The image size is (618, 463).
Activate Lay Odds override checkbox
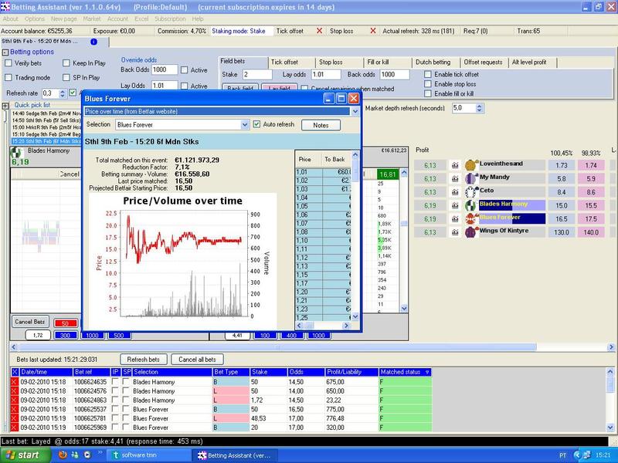[184, 86]
